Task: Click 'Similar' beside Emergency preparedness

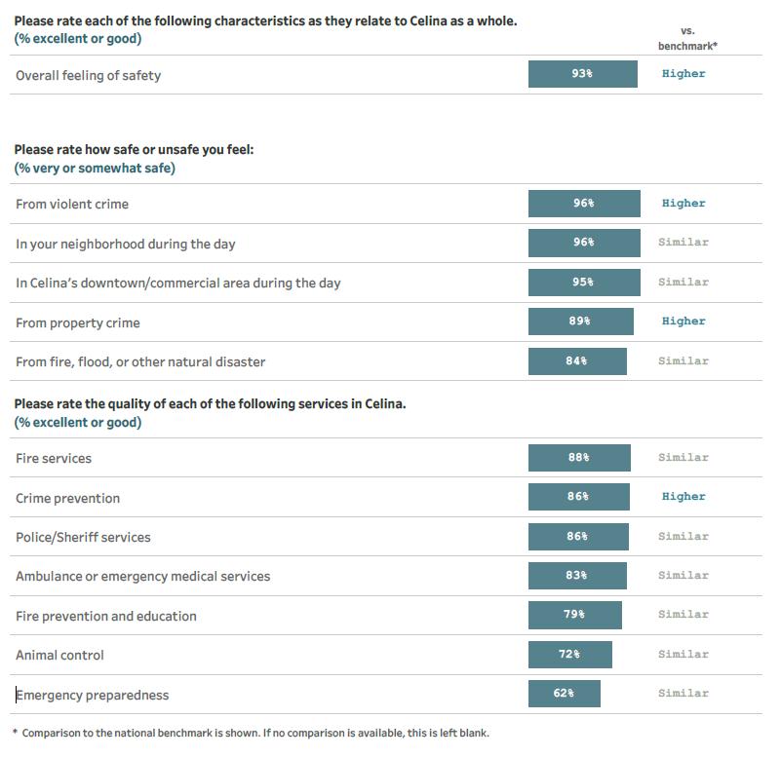Action: [x=683, y=694]
